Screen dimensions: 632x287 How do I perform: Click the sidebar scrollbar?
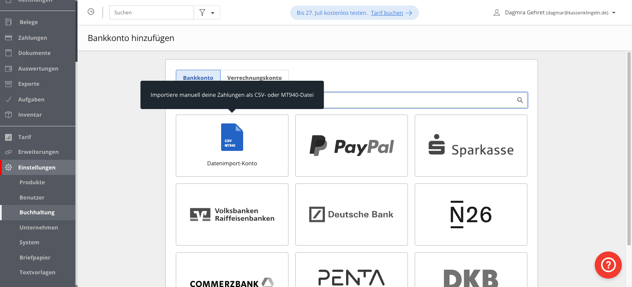point(77,30)
